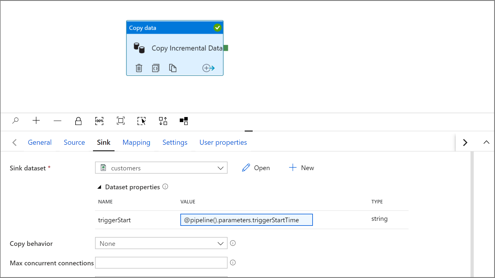View the activity source code braces icon

coord(156,68)
